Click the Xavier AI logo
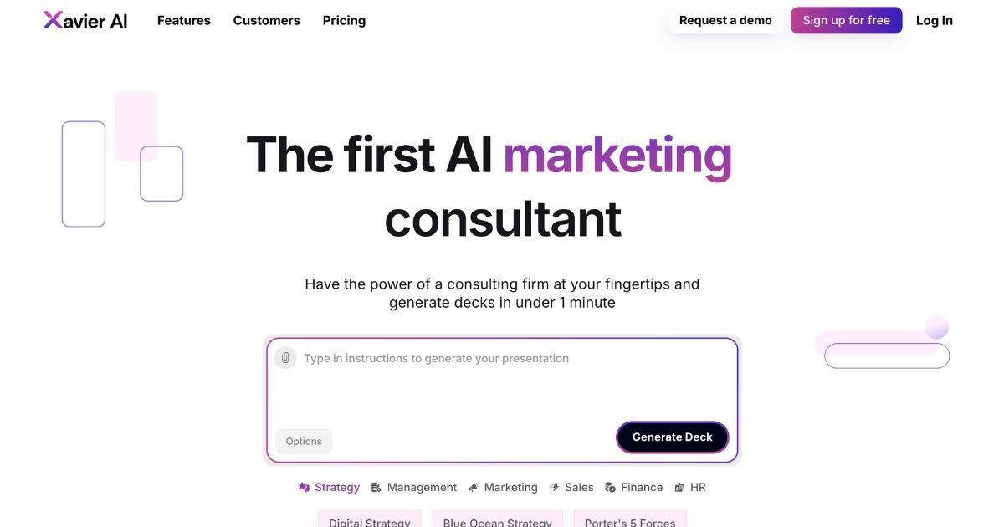Image resolution: width=1004 pixels, height=527 pixels. pos(85,21)
